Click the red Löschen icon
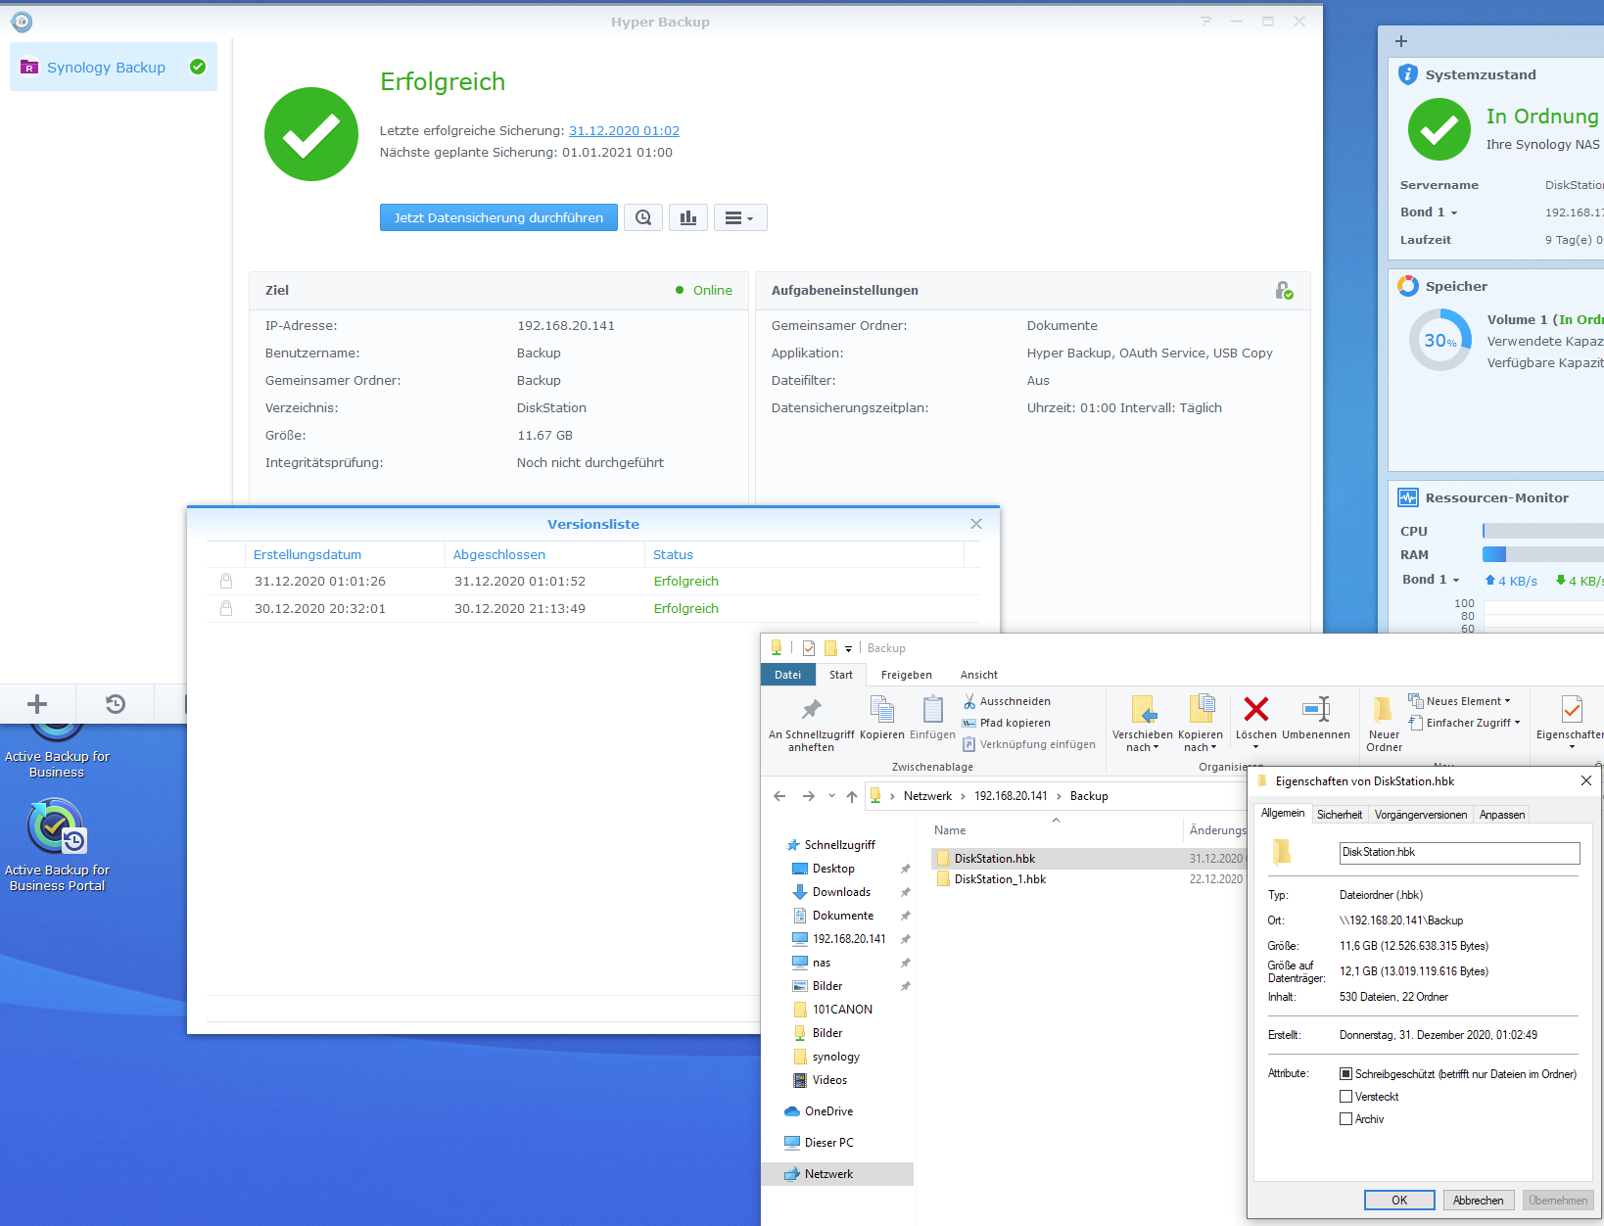Viewport: 1604px width, 1226px height. pyautogui.click(x=1256, y=708)
